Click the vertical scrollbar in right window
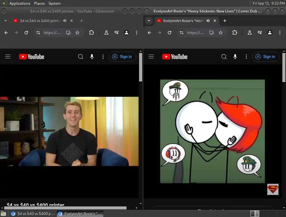 point(284,67)
